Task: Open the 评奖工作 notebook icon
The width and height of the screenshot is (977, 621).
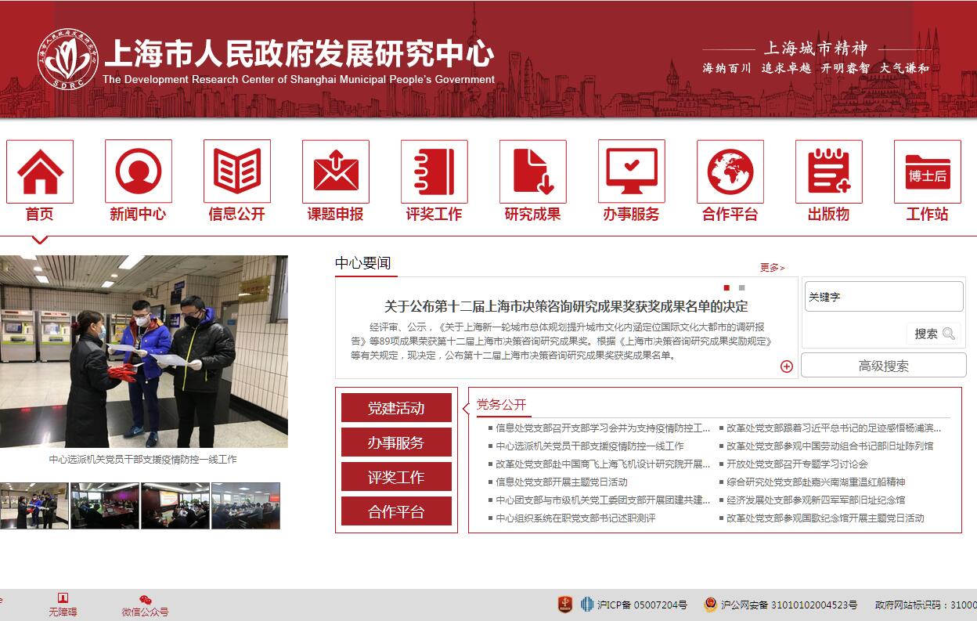Action: click(x=434, y=171)
